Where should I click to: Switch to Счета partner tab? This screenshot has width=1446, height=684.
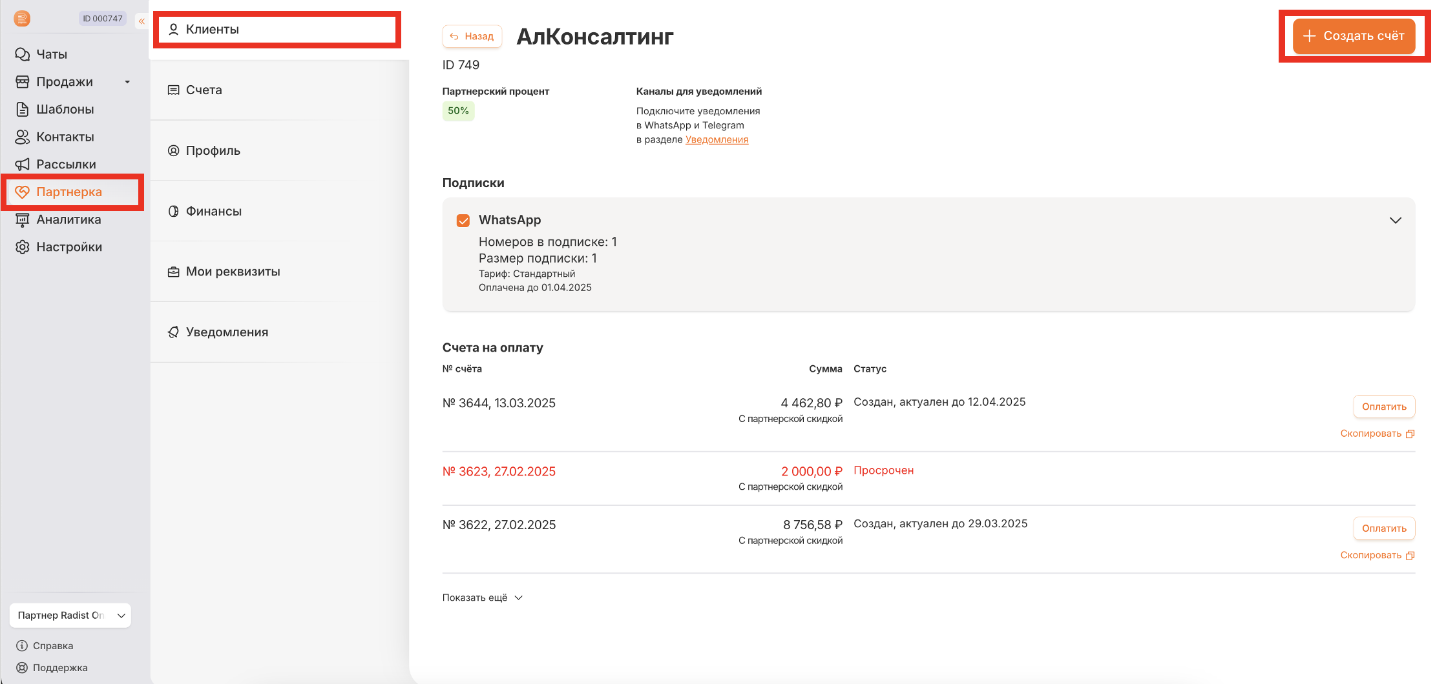click(204, 90)
